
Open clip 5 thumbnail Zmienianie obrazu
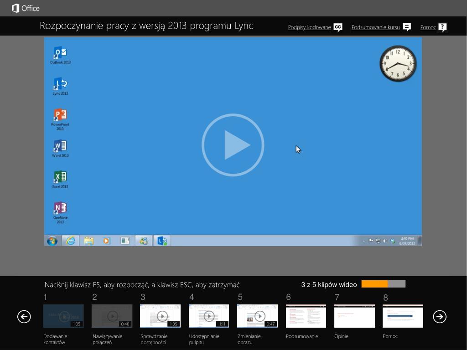pos(257,316)
